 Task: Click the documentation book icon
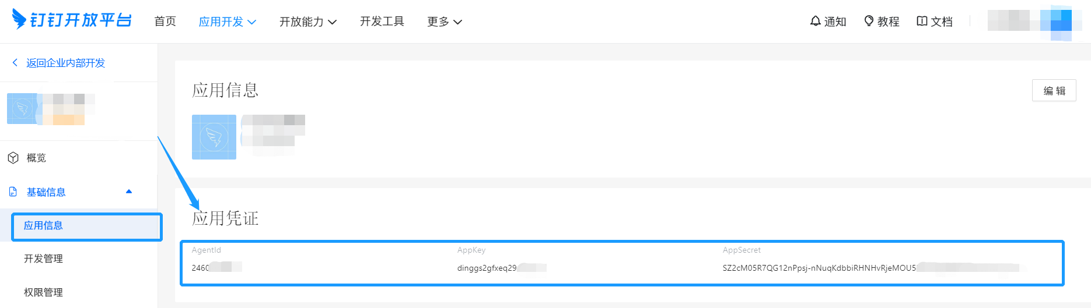922,21
